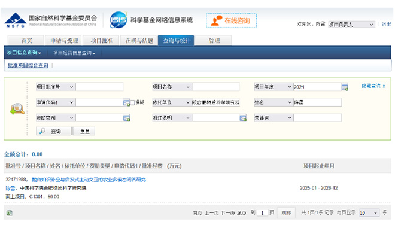This screenshot has width=395, height=231.
Task: Switch to the 首页 tab
Action: 26,41
